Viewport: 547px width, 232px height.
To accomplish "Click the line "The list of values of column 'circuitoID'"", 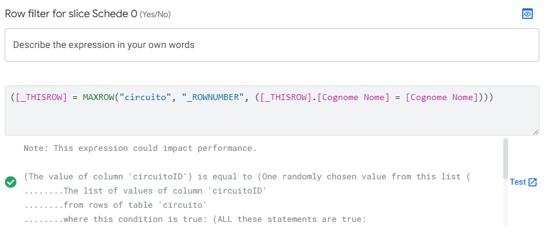I will (145, 191).
